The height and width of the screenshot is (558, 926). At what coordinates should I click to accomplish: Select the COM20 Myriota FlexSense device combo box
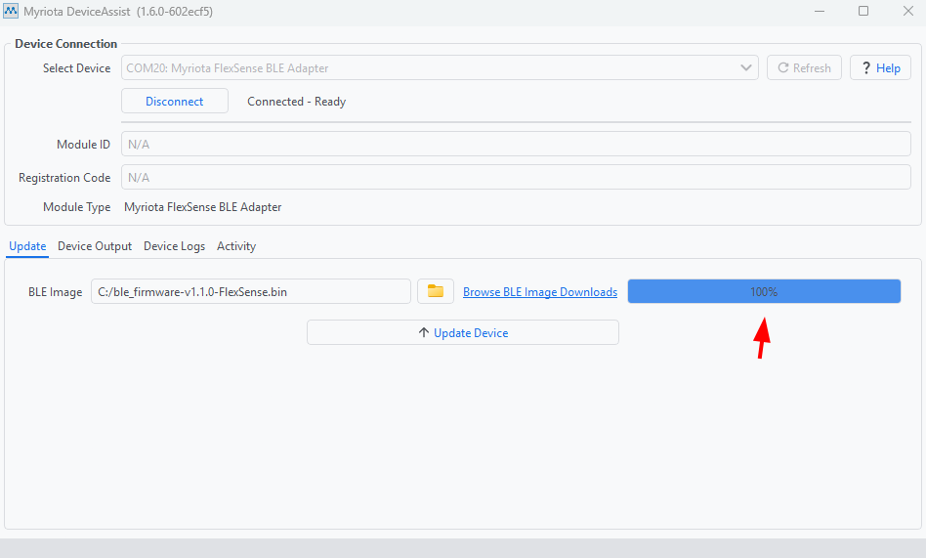click(440, 68)
